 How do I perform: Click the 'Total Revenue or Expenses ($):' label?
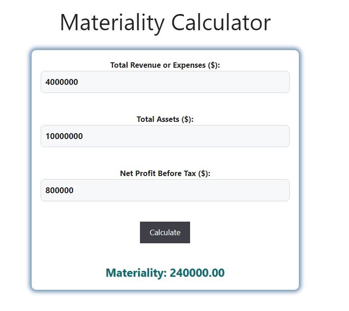(165, 65)
